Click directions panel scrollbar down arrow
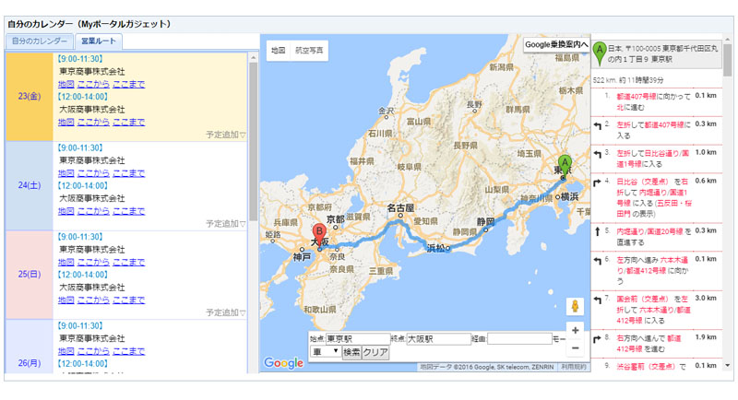The width and height of the screenshot is (738, 400). point(728,365)
